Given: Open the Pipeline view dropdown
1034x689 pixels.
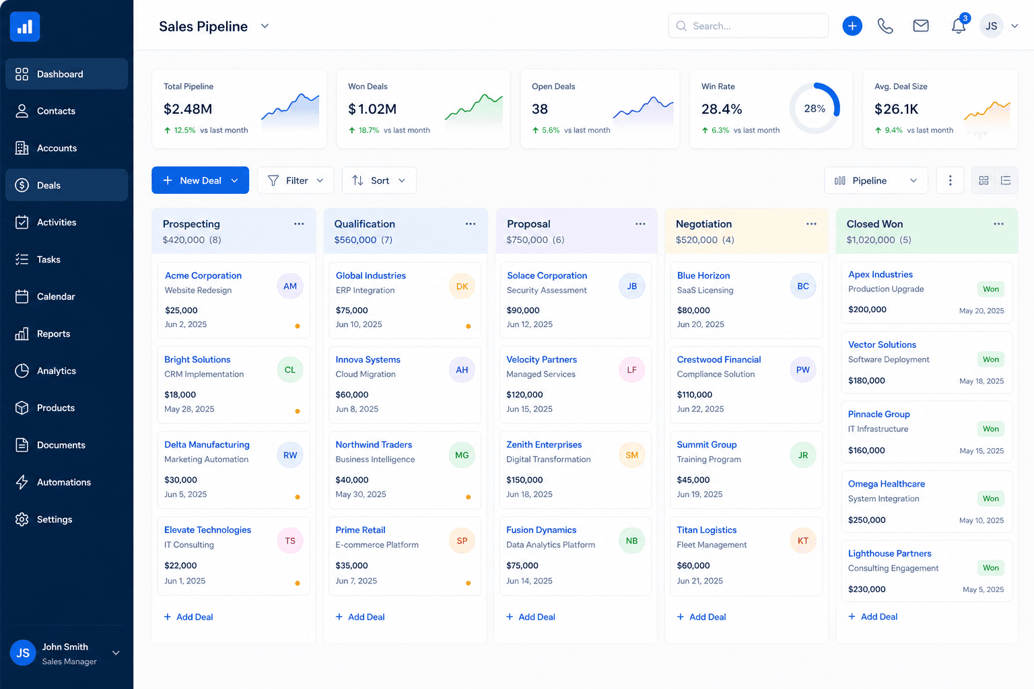Looking at the screenshot, I should [876, 180].
